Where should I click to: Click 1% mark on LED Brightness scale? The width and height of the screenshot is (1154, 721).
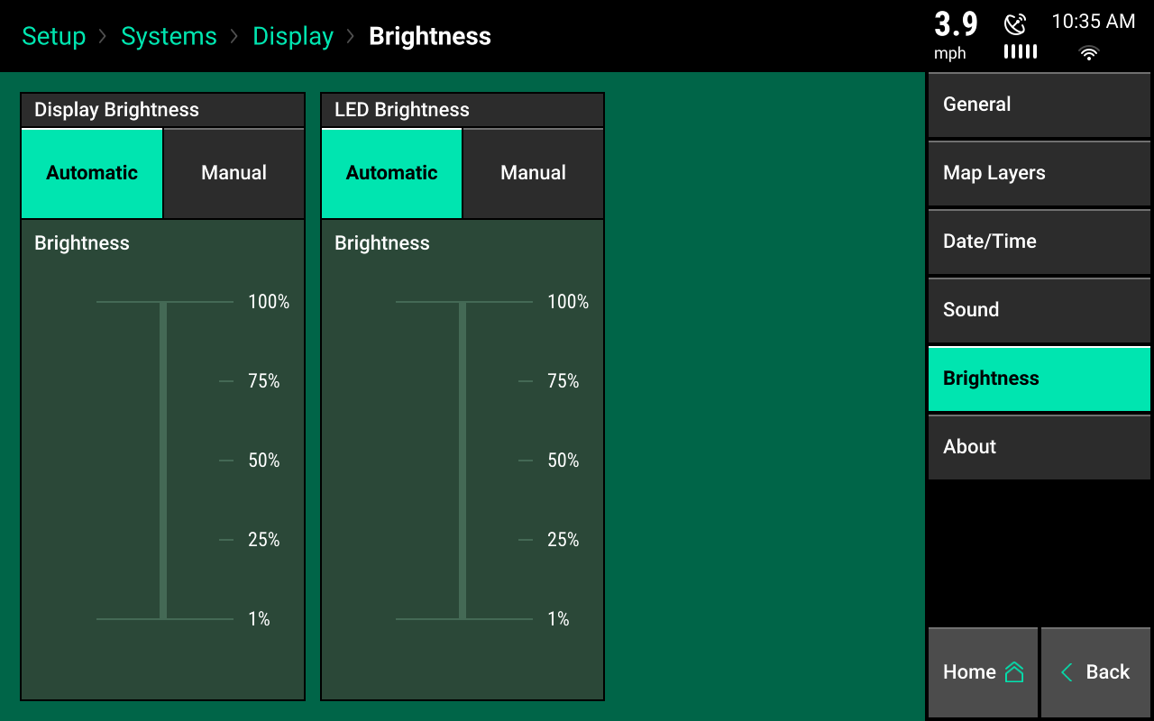click(x=558, y=619)
